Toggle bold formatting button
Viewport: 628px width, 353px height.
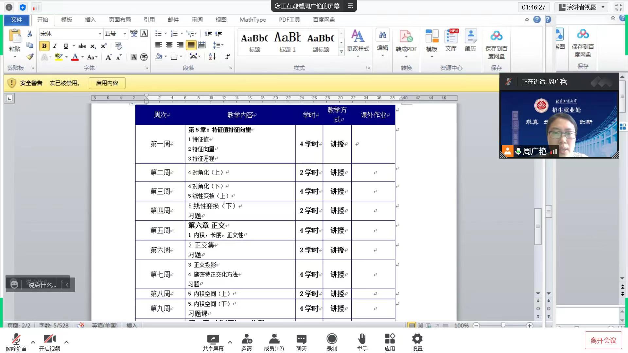(x=44, y=46)
